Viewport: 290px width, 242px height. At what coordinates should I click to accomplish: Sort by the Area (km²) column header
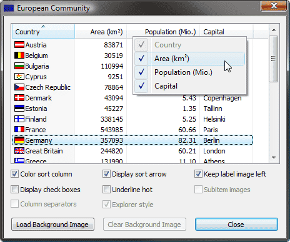(x=101, y=32)
